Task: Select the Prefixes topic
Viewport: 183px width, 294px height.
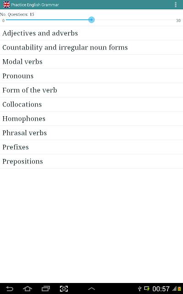Action: (91, 147)
